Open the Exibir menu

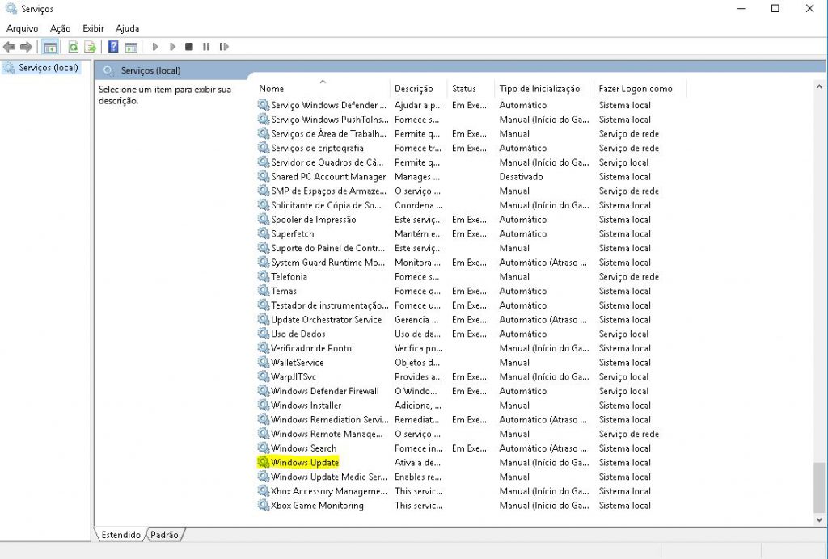pyautogui.click(x=93, y=28)
